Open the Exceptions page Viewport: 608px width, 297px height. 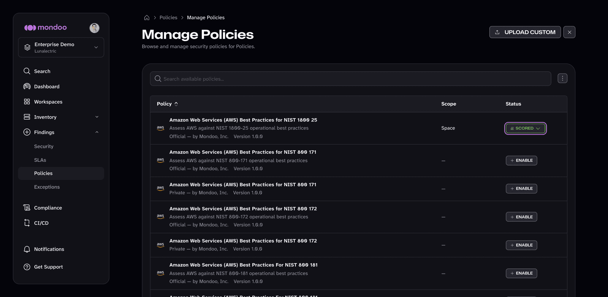(47, 187)
